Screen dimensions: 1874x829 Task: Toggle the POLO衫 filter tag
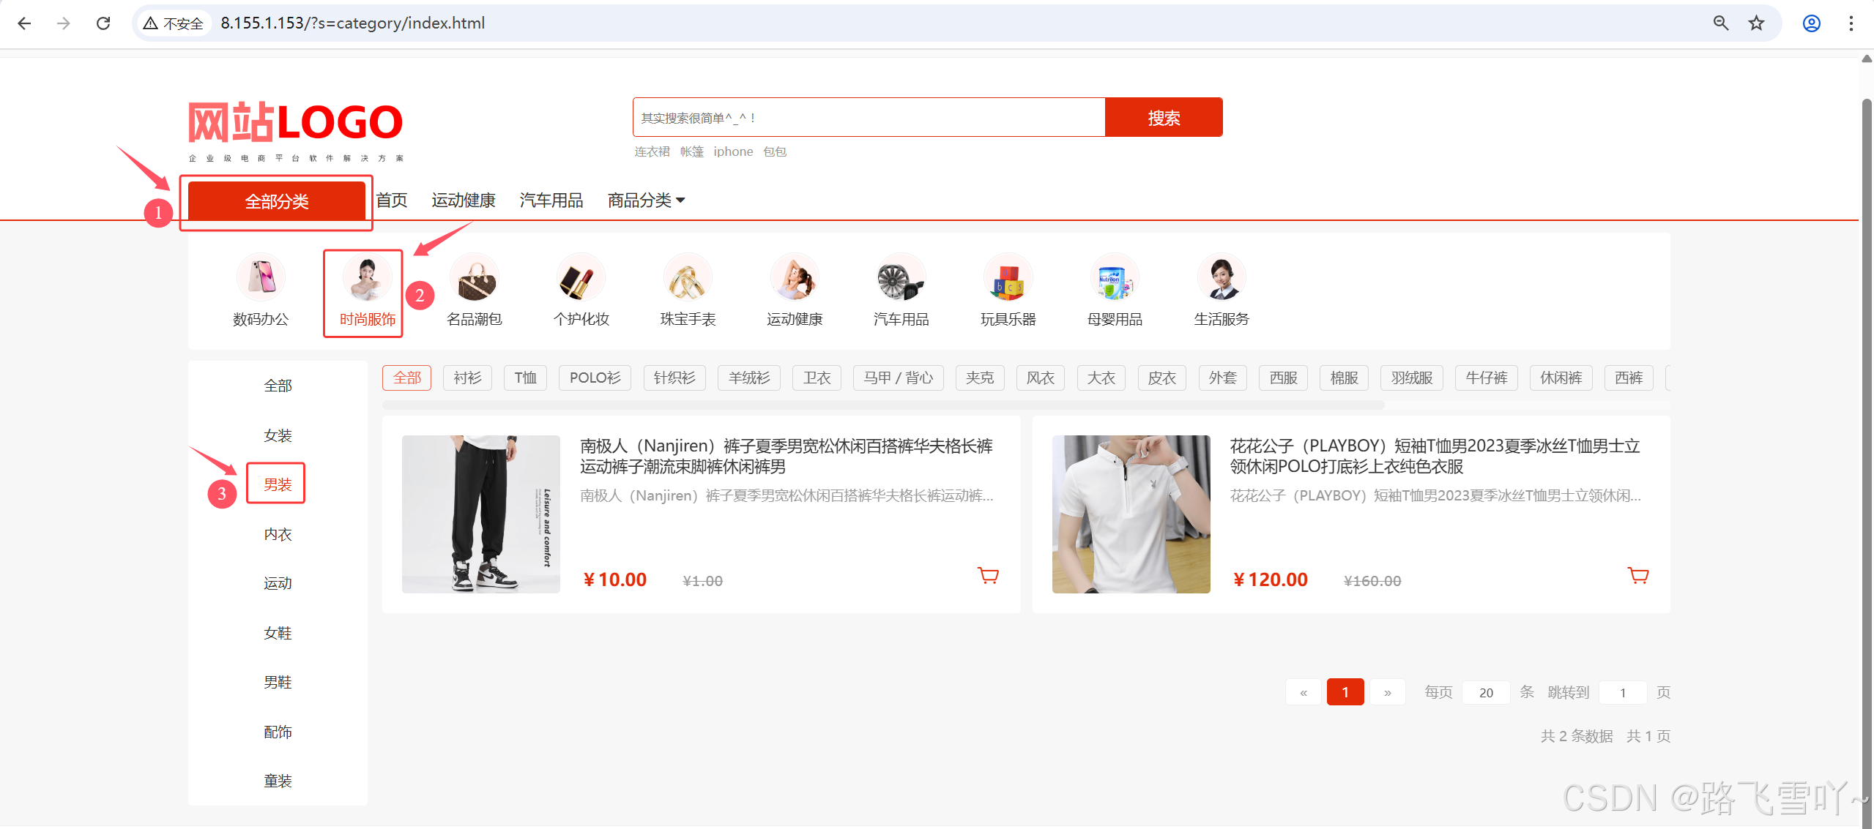[595, 378]
